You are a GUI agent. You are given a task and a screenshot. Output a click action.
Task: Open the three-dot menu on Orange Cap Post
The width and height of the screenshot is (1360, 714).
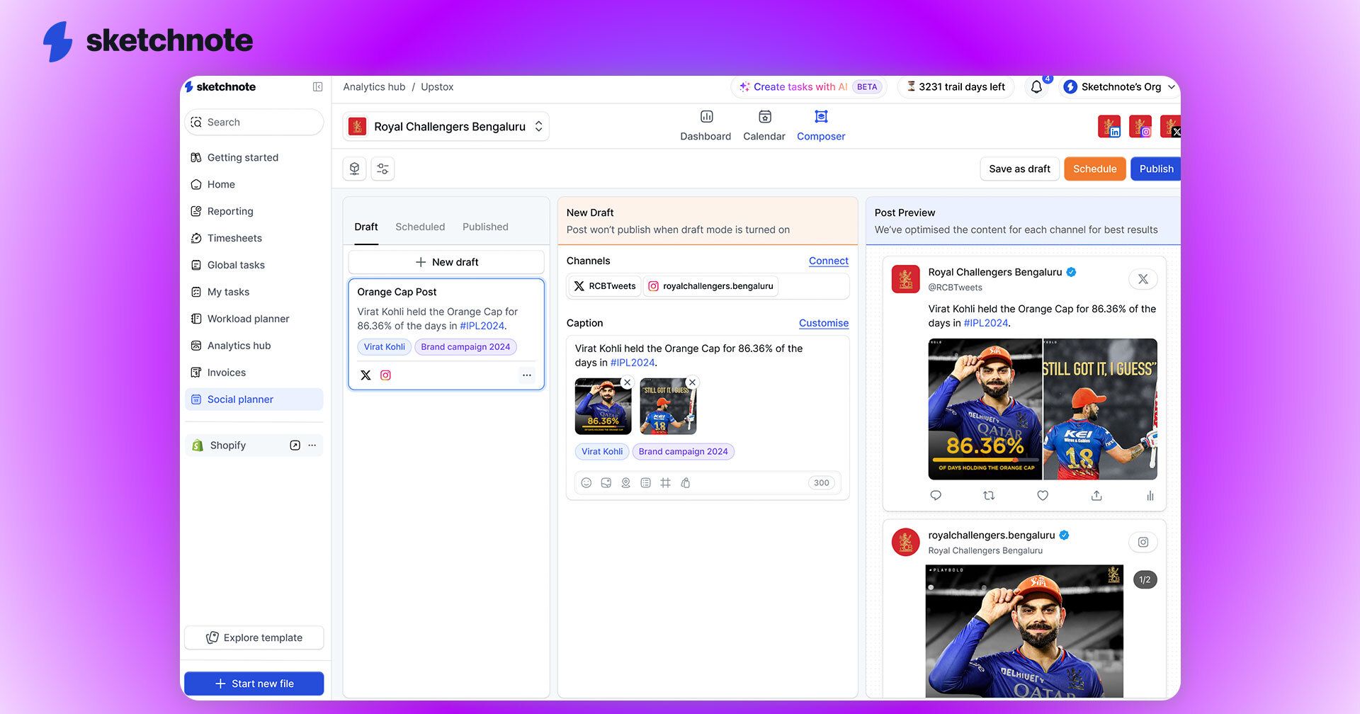pyautogui.click(x=527, y=375)
